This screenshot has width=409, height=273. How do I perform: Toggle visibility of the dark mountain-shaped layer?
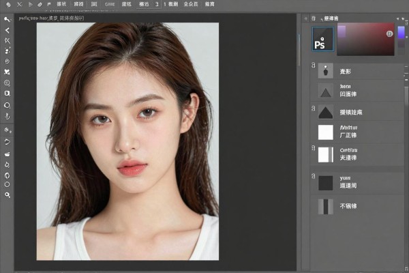point(314,108)
